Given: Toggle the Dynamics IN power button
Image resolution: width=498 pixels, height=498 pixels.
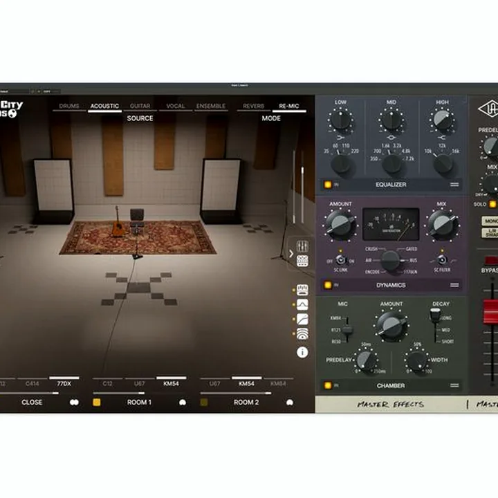Looking at the screenshot, I should (327, 285).
